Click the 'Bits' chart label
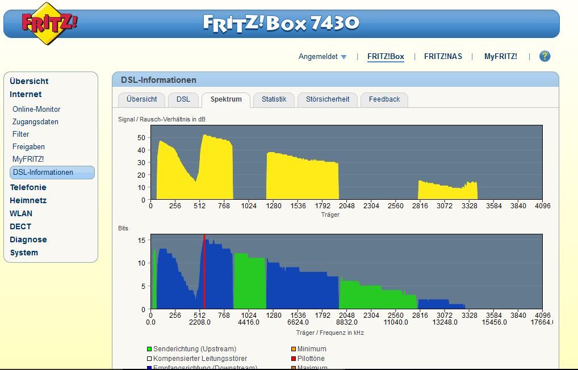Viewport: 578px width, 370px height. tap(123, 229)
